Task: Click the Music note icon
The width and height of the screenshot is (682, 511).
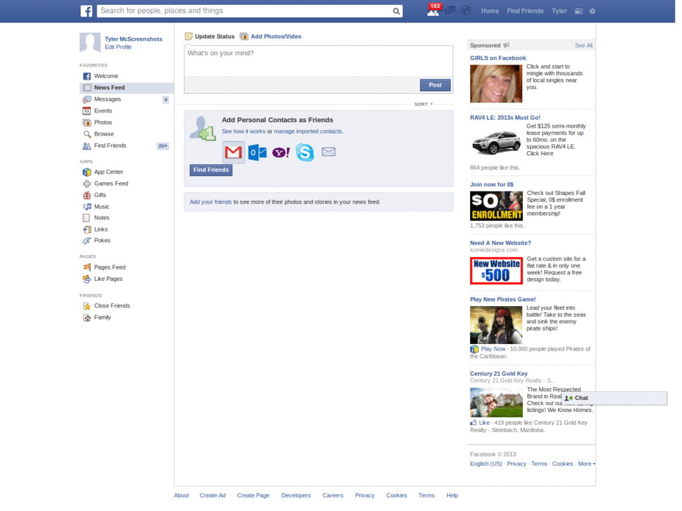Action: (x=87, y=207)
